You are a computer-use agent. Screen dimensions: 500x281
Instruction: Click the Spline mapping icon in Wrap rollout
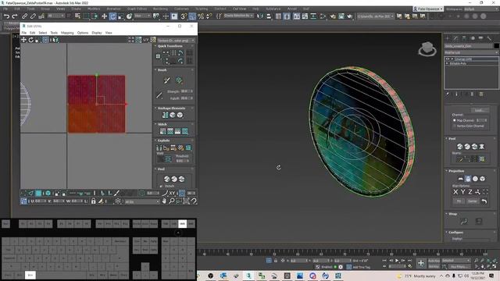463,222
